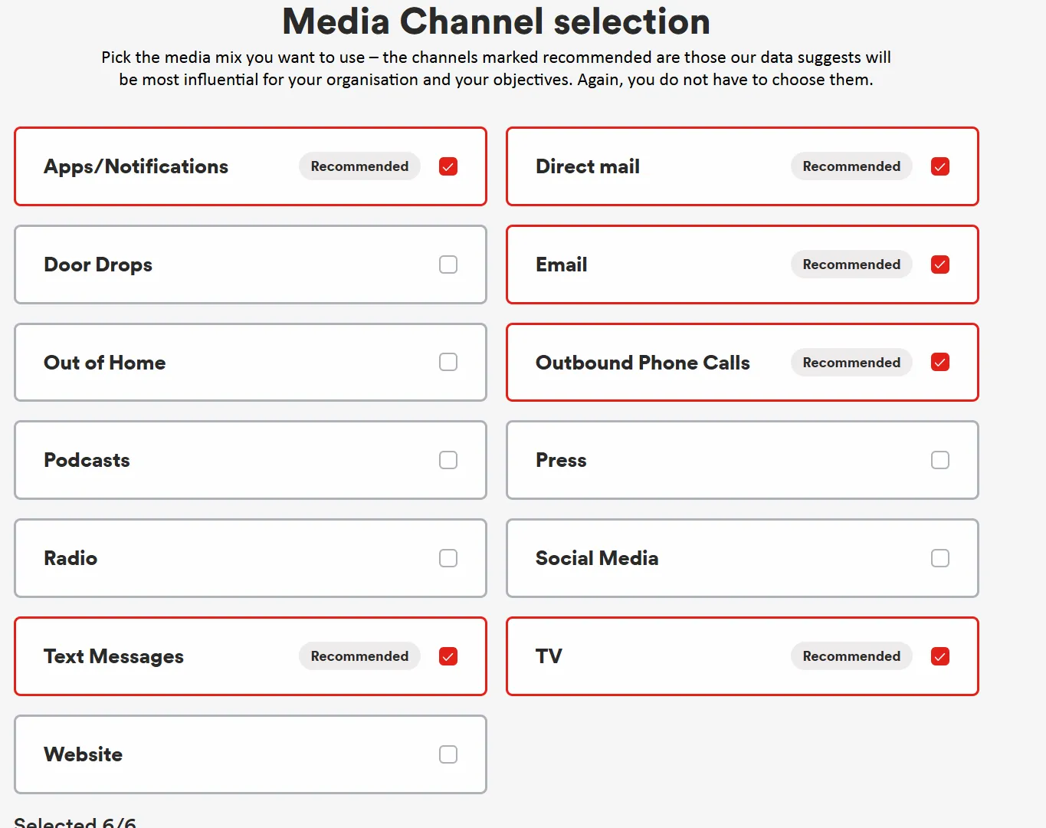Image resolution: width=1046 pixels, height=828 pixels.
Task: Click the Recommended tag beside Email
Action: pos(851,264)
